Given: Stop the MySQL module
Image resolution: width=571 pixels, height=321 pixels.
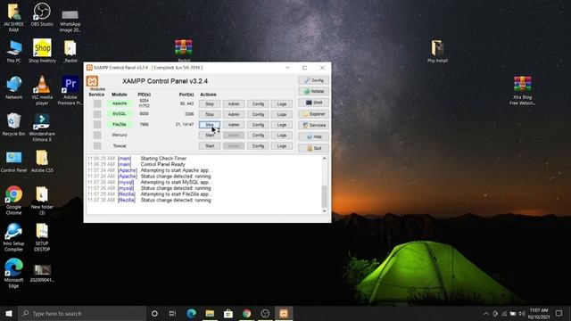Looking at the screenshot, I should click(x=210, y=114).
